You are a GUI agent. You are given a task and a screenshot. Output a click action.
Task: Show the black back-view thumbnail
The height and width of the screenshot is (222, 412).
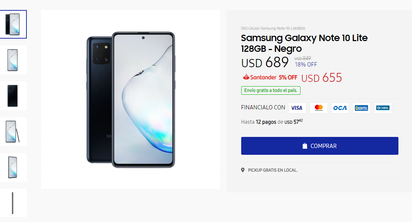click(x=13, y=96)
